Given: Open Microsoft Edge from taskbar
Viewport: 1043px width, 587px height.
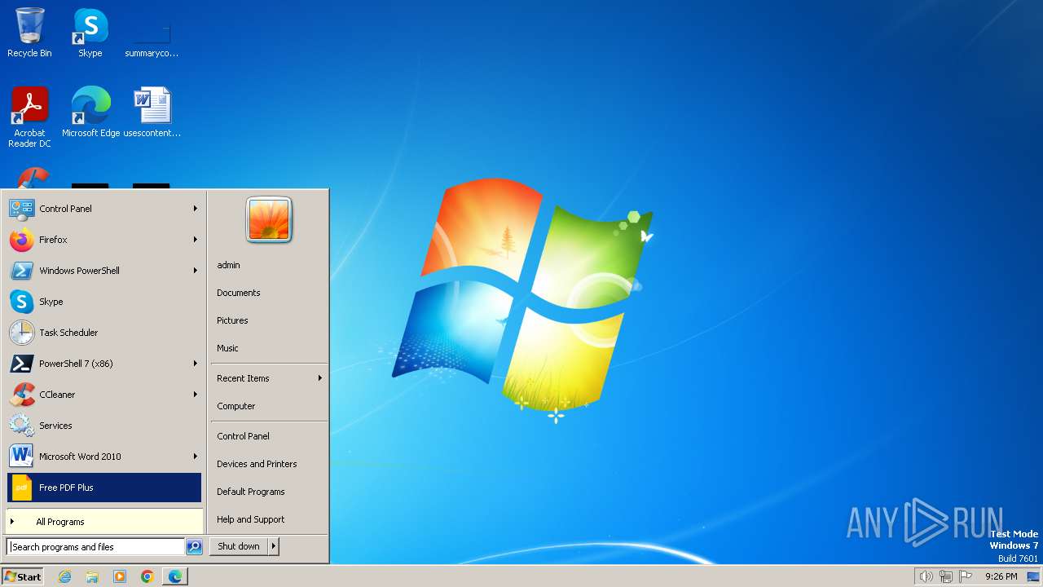Looking at the screenshot, I should 175,576.
